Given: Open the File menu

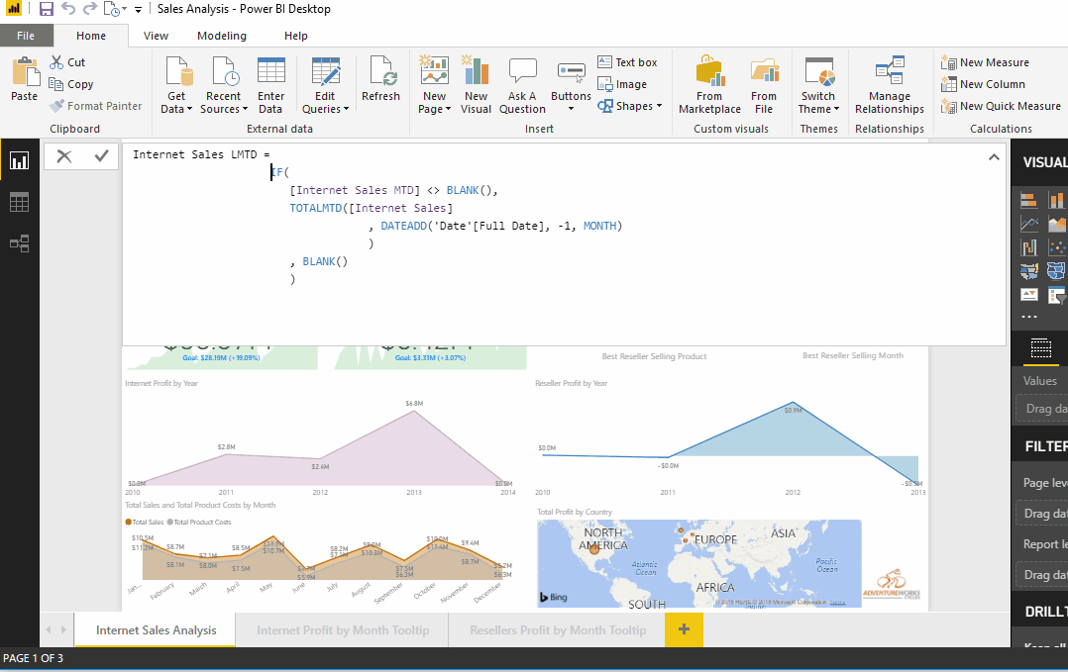Looking at the screenshot, I should pyautogui.click(x=26, y=36).
